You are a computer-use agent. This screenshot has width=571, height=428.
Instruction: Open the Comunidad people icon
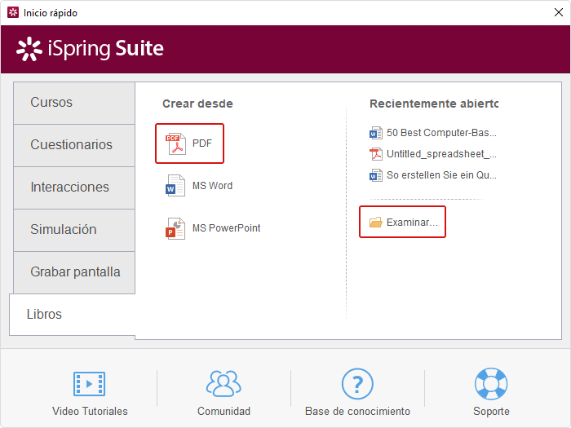pos(224,384)
